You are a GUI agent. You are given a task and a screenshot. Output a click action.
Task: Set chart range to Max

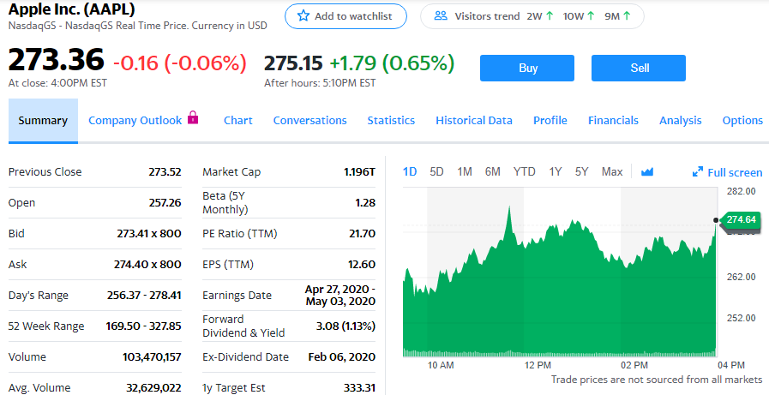click(612, 172)
